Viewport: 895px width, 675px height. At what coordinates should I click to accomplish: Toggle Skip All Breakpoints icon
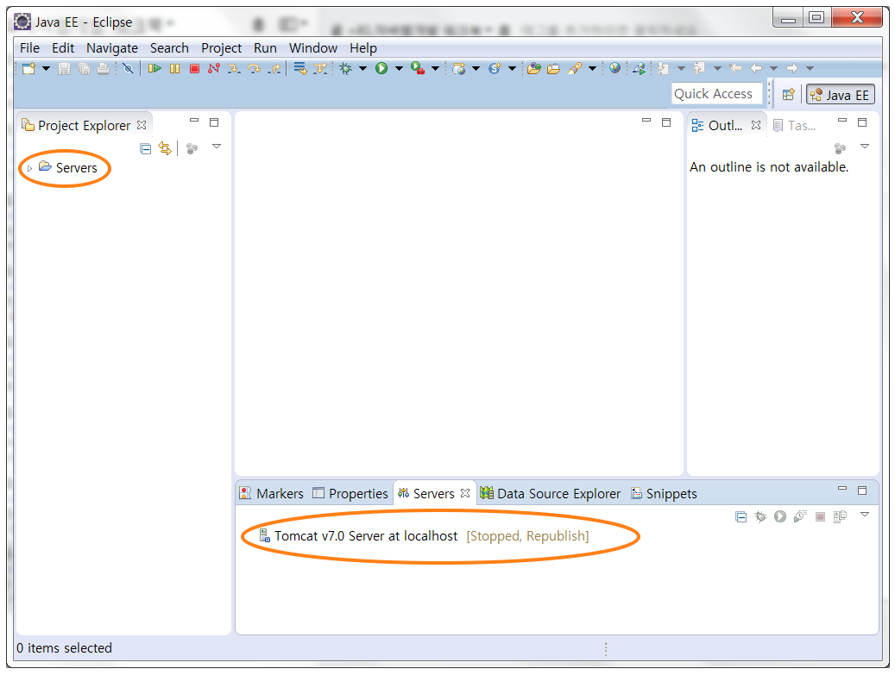pyautogui.click(x=128, y=68)
